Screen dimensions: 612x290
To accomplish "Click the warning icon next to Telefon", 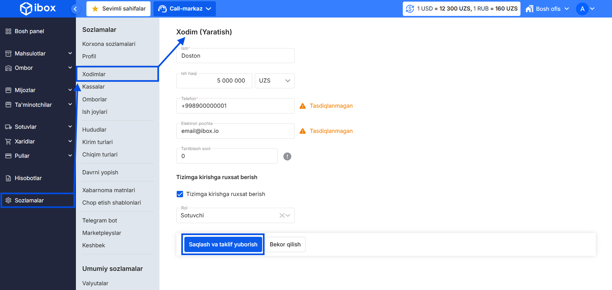I will [x=303, y=106].
